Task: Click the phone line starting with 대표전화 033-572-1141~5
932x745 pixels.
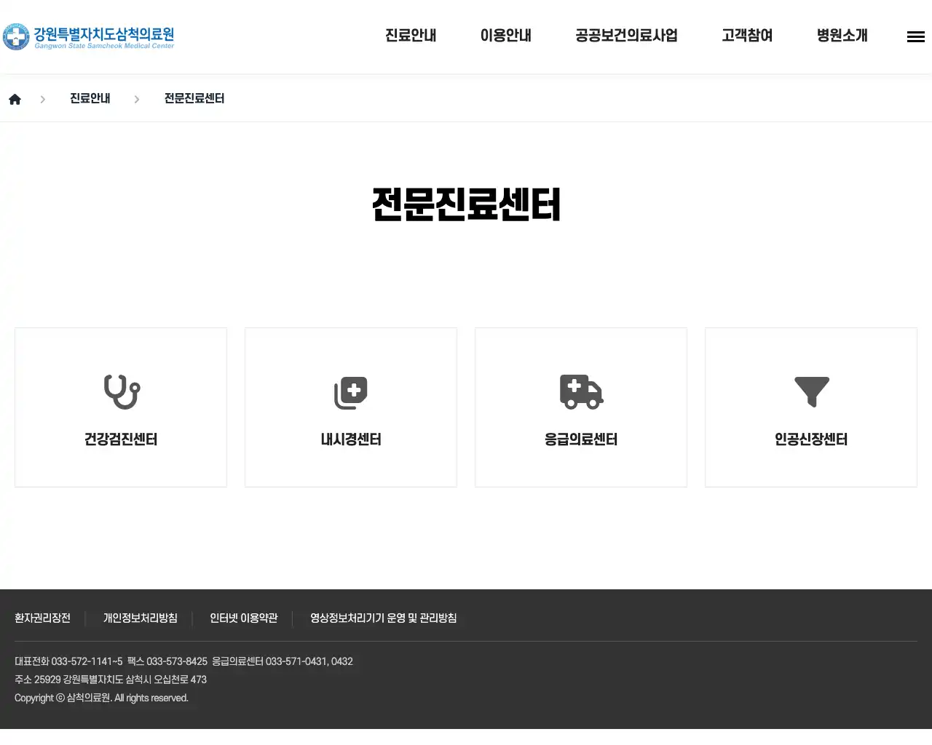Action: [x=183, y=661]
